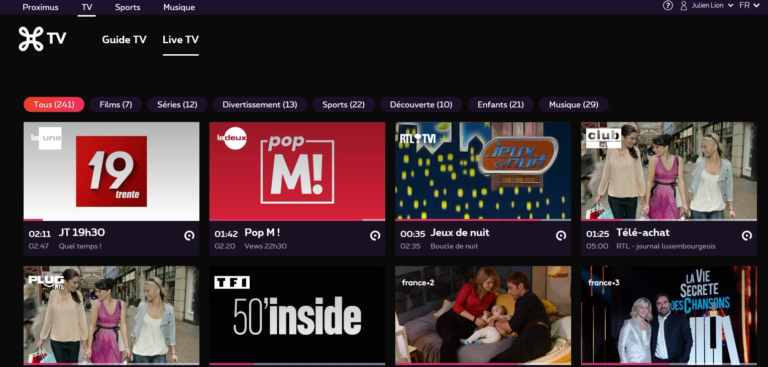Filter channels by Séries (12)
Viewport: 768px width, 367px height.
pos(177,104)
